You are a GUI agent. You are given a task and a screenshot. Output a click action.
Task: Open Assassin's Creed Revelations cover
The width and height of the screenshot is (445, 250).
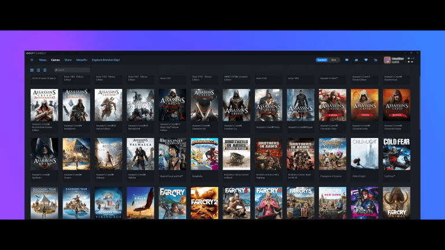pyautogui.click(x=76, y=105)
